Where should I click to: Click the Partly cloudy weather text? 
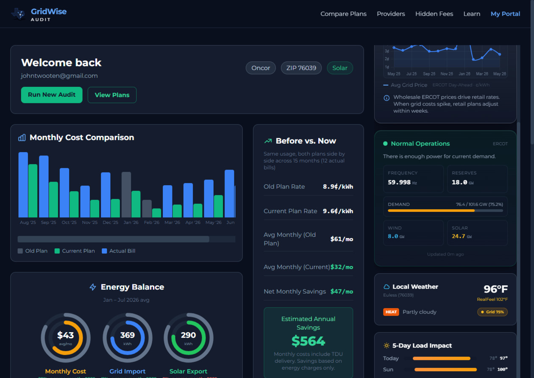[420, 312]
